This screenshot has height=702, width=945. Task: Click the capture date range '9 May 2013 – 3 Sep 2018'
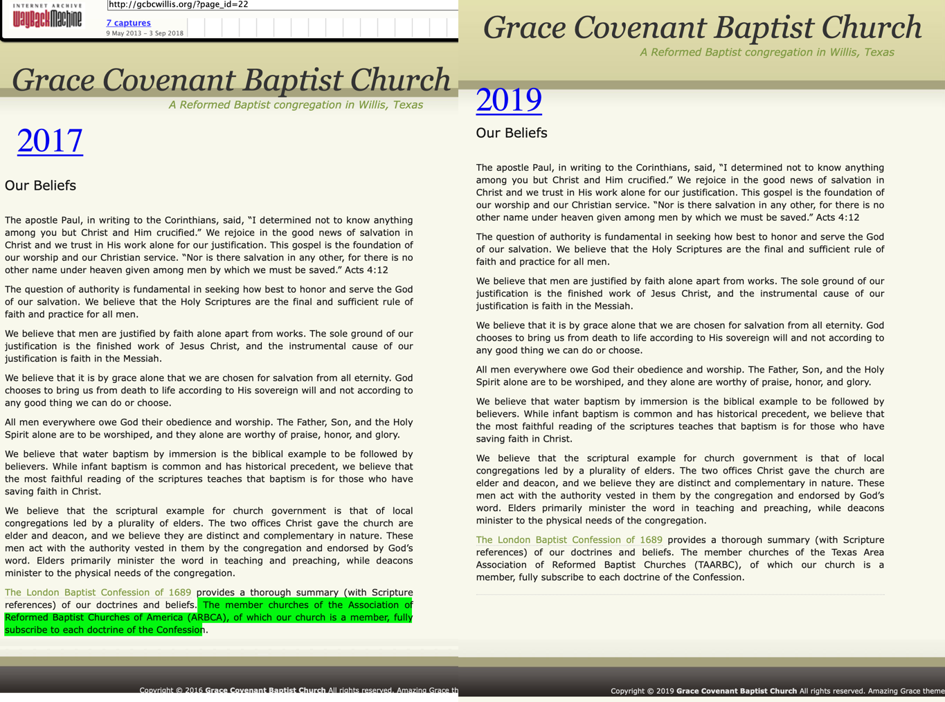coord(145,33)
